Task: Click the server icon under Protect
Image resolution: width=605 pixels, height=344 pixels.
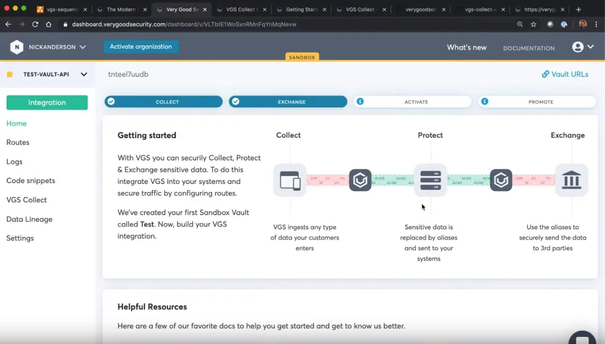Action: click(430, 180)
